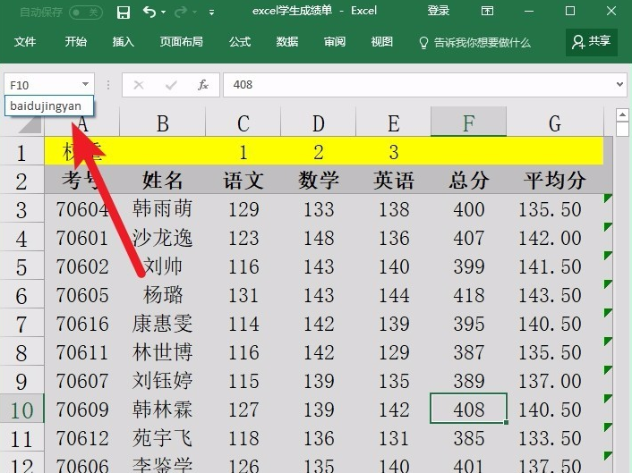
Task: Select the selected cell 408
Action: tap(468, 409)
